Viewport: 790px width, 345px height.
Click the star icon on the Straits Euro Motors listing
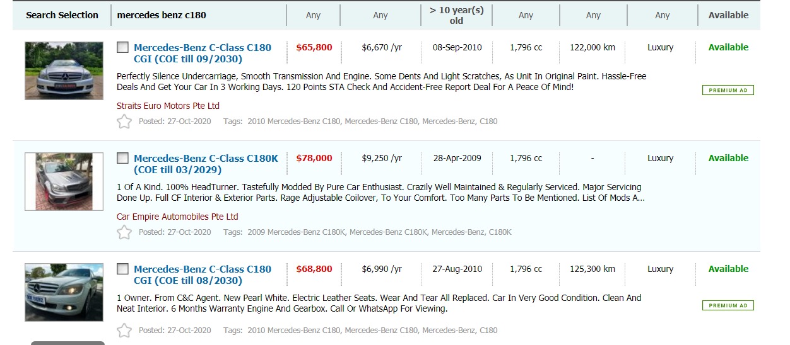point(124,122)
